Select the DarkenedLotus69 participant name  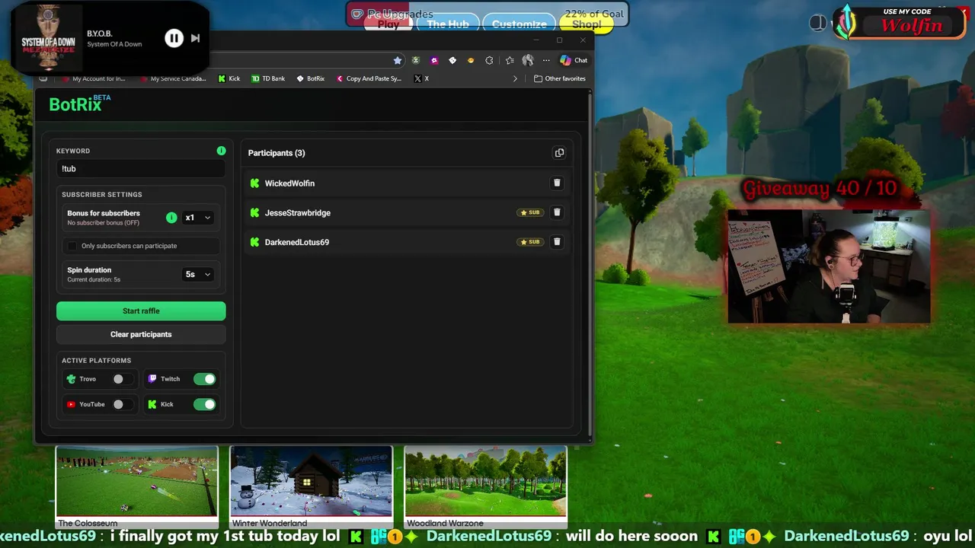click(297, 242)
